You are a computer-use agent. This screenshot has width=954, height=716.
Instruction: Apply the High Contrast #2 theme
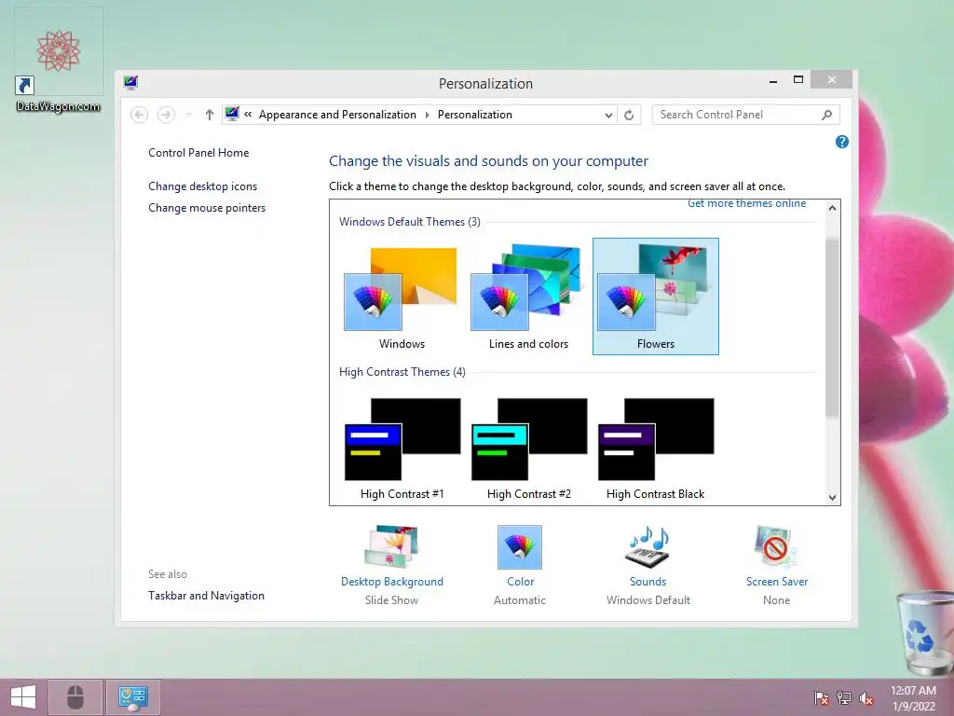528,448
